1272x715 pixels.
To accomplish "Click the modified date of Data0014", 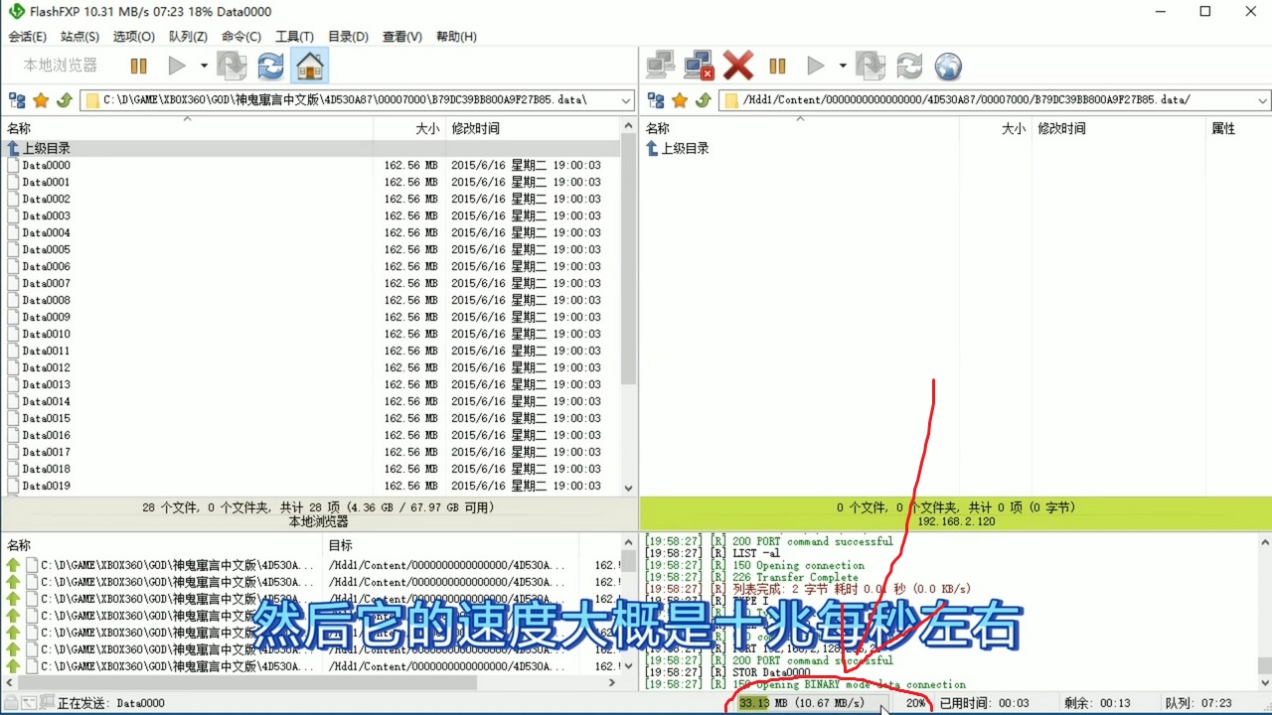I will pyautogui.click(x=526, y=401).
